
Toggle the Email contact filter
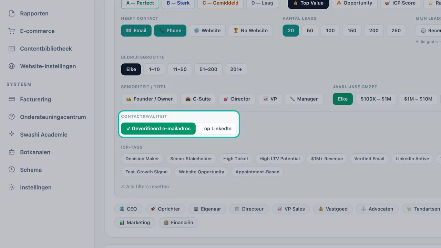pos(136,31)
